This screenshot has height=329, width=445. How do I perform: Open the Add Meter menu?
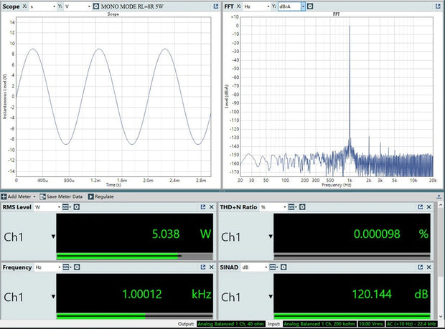pyautogui.click(x=19, y=196)
